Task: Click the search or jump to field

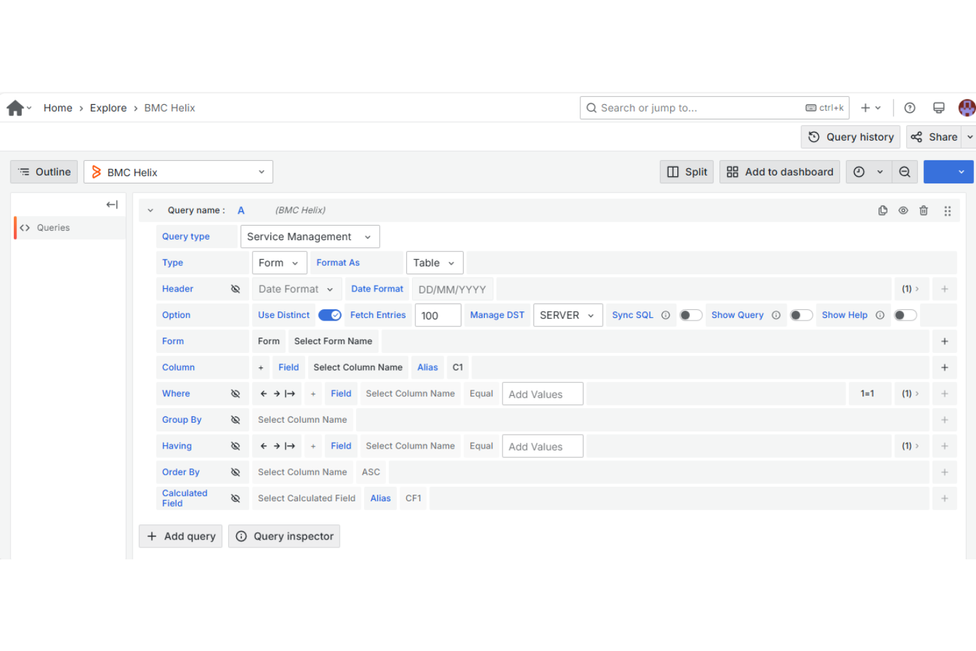Action: click(x=699, y=108)
